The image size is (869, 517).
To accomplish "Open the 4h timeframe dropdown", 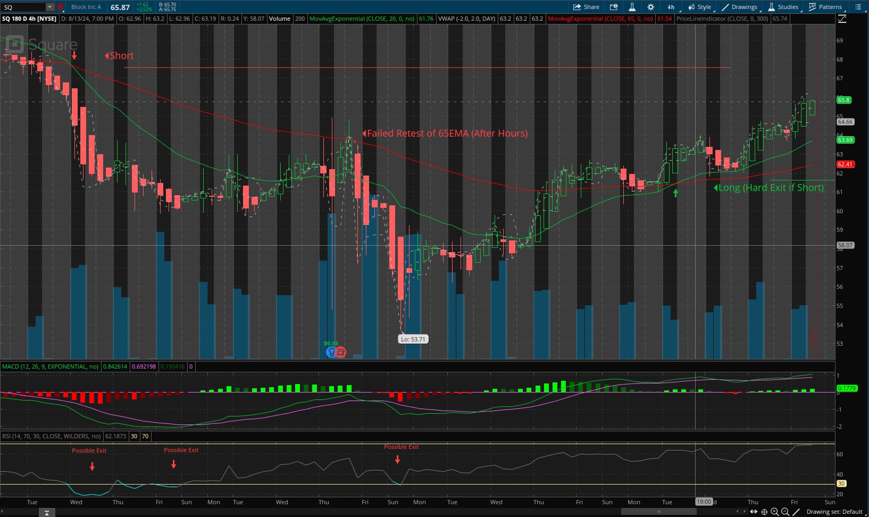I will point(671,7).
